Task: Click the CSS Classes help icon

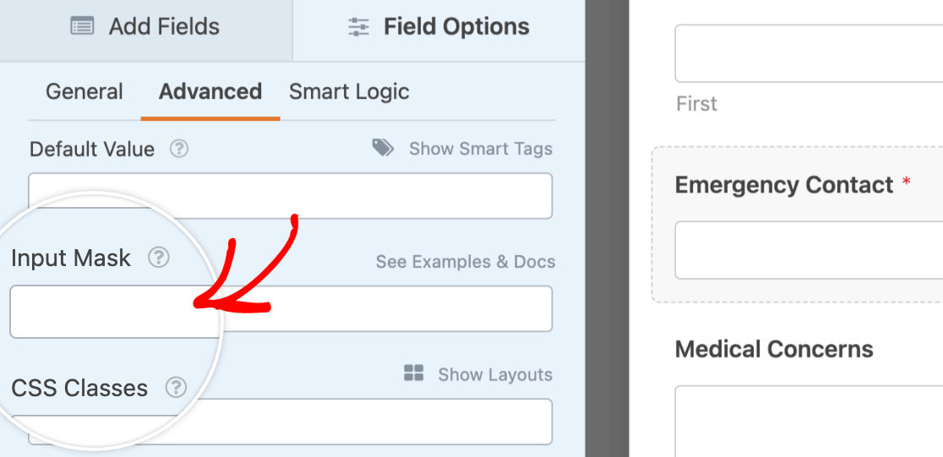Action: [x=176, y=388]
